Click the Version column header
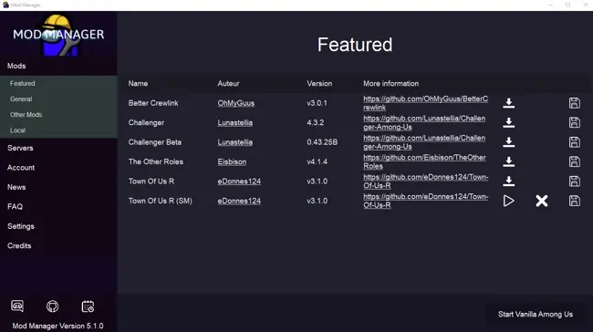The image size is (593, 332). (x=319, y=84)
